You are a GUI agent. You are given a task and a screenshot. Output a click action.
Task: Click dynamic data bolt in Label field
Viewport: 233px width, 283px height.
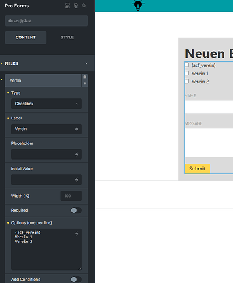tap(77, 129)
